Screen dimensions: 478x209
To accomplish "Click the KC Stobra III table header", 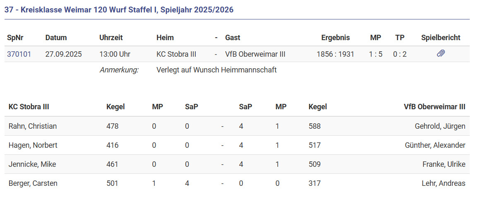I will (x=29, y=107).
